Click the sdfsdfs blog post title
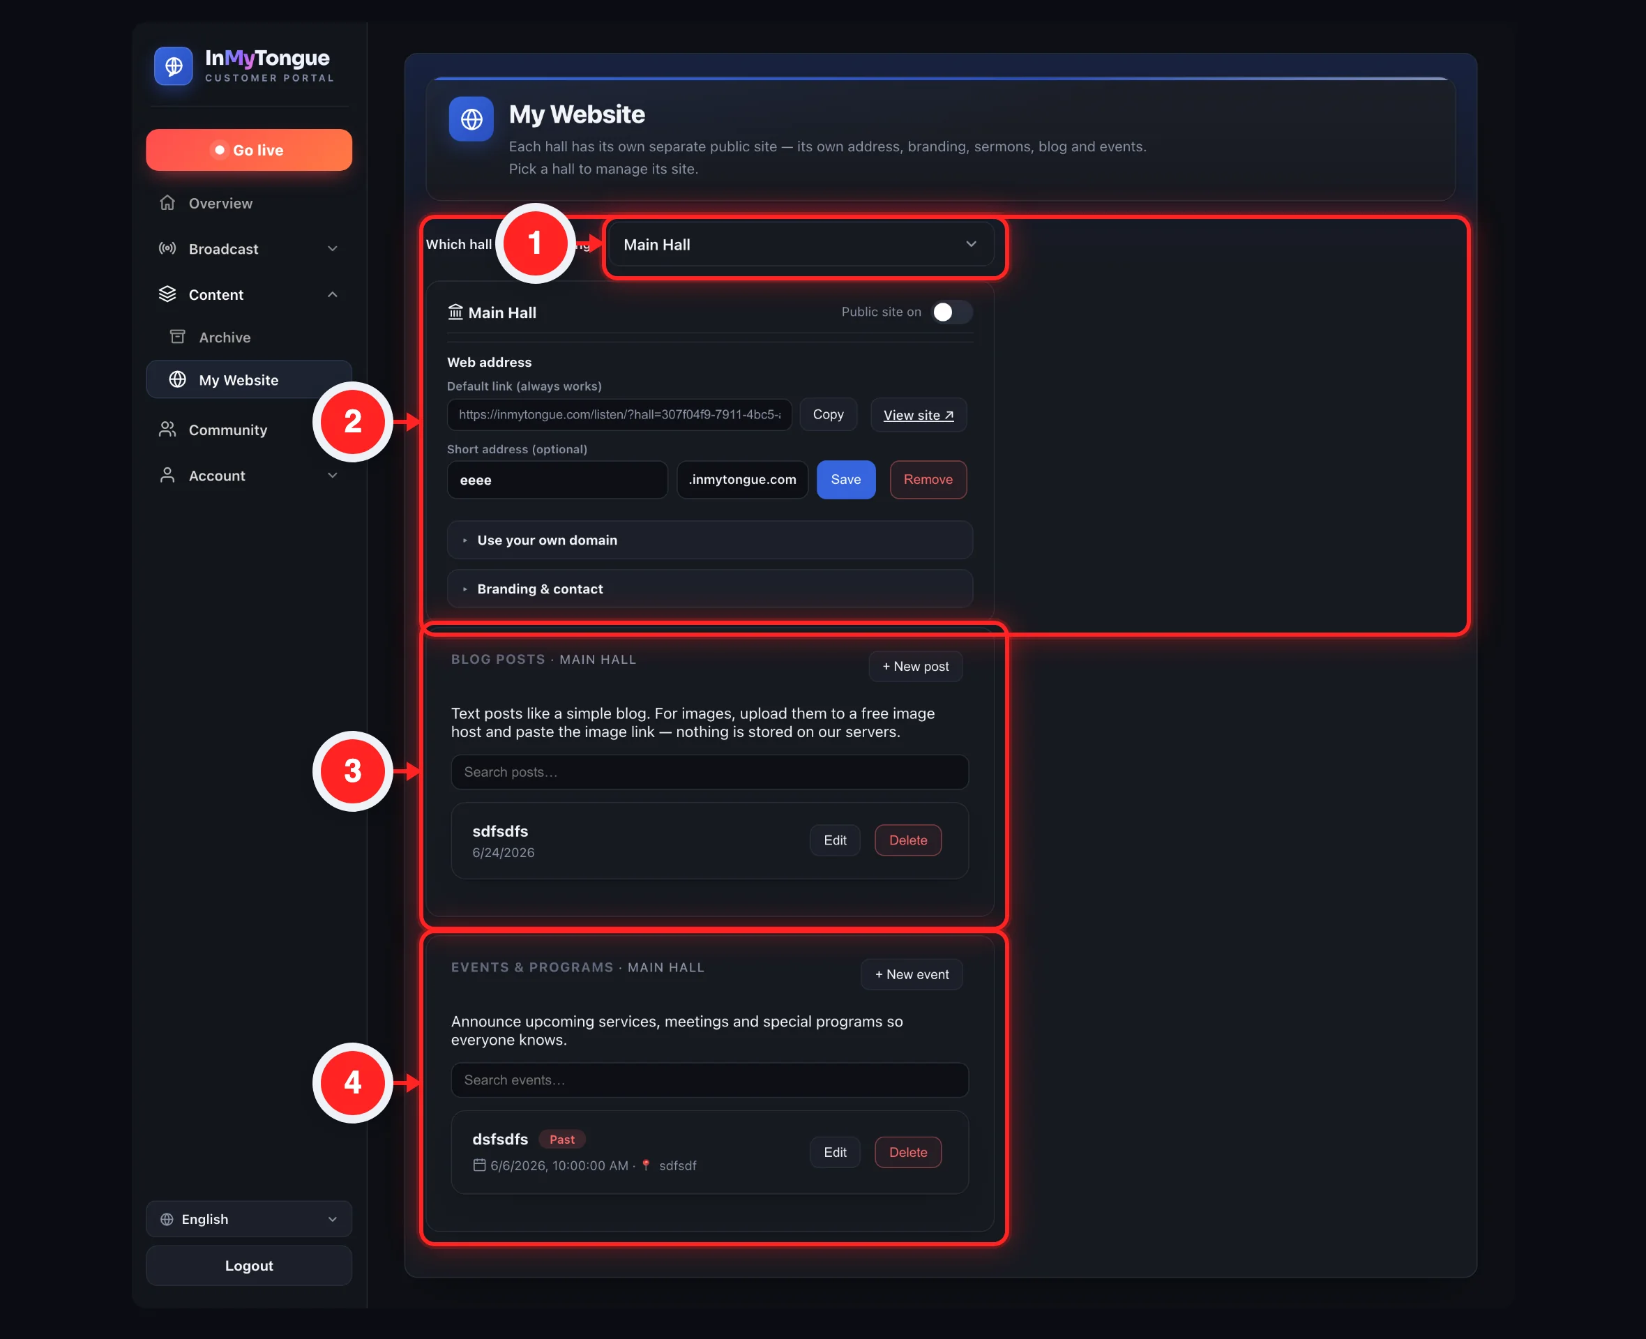 500,831
